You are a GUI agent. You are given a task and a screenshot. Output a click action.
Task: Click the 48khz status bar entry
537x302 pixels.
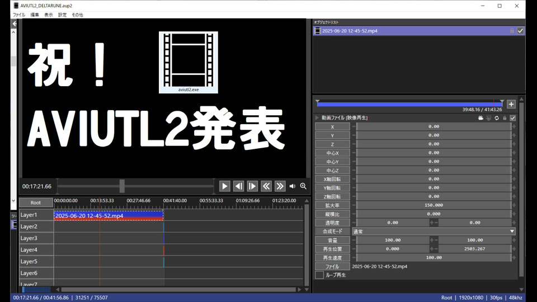pos(516,298)
